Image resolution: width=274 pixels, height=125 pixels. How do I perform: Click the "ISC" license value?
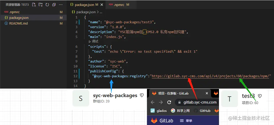(x=115, y=66)
